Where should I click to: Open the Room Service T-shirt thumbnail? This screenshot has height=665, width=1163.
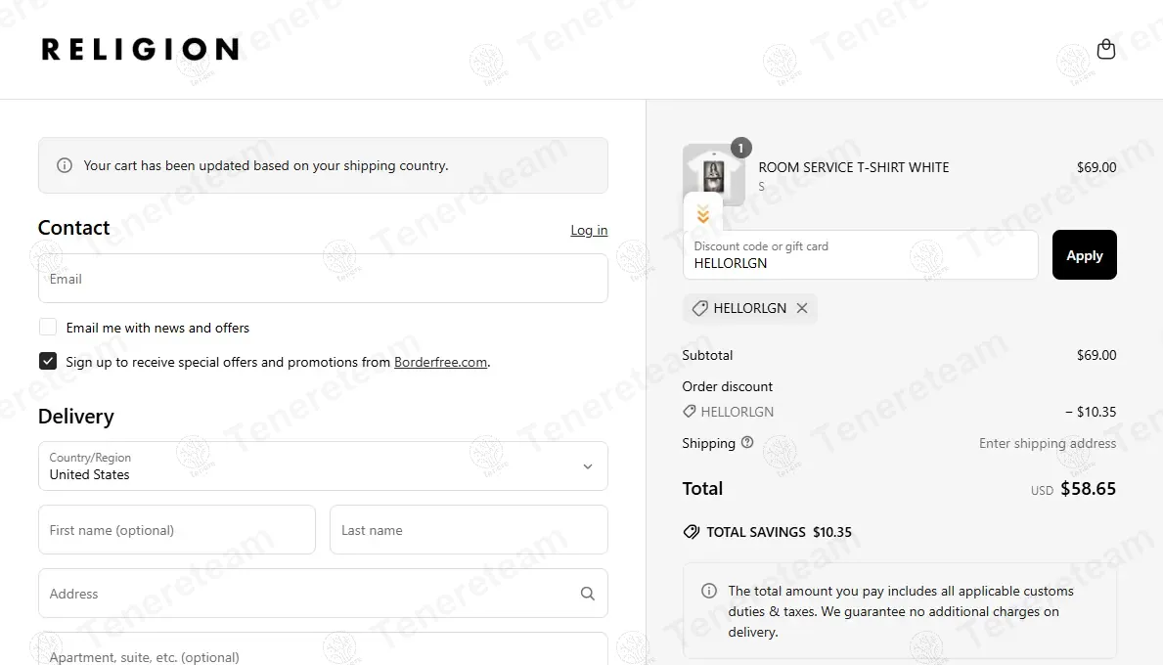[713, 176]
